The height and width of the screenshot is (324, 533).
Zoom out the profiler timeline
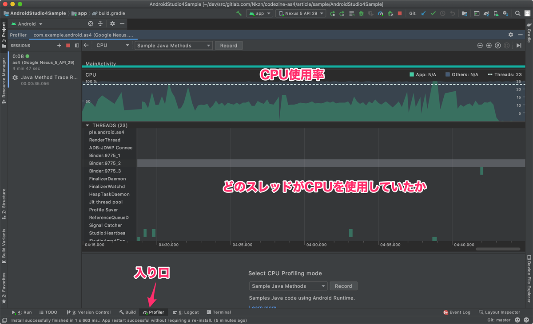coord(480,45)
